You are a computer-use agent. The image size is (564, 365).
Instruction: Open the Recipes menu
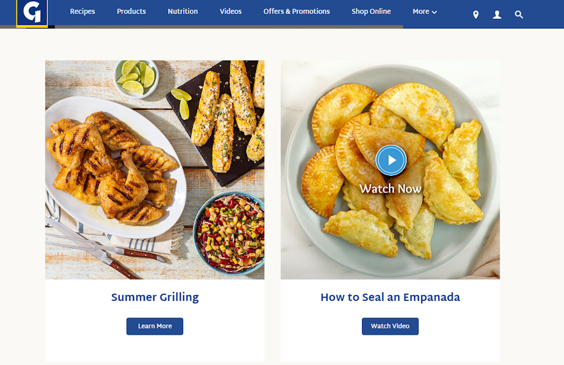pos(82,12)
